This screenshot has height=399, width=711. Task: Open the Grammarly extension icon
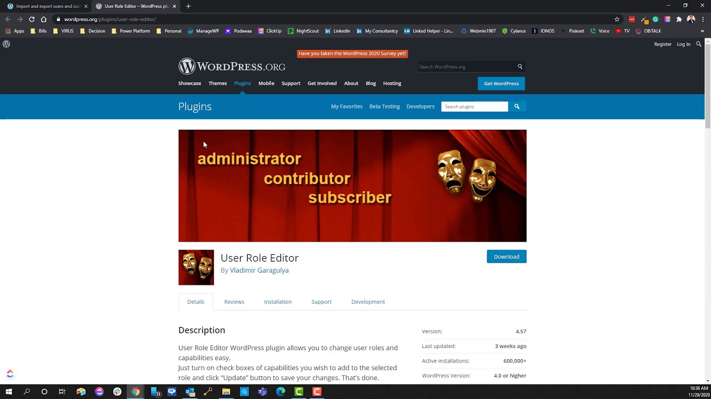tap(655, 19)
